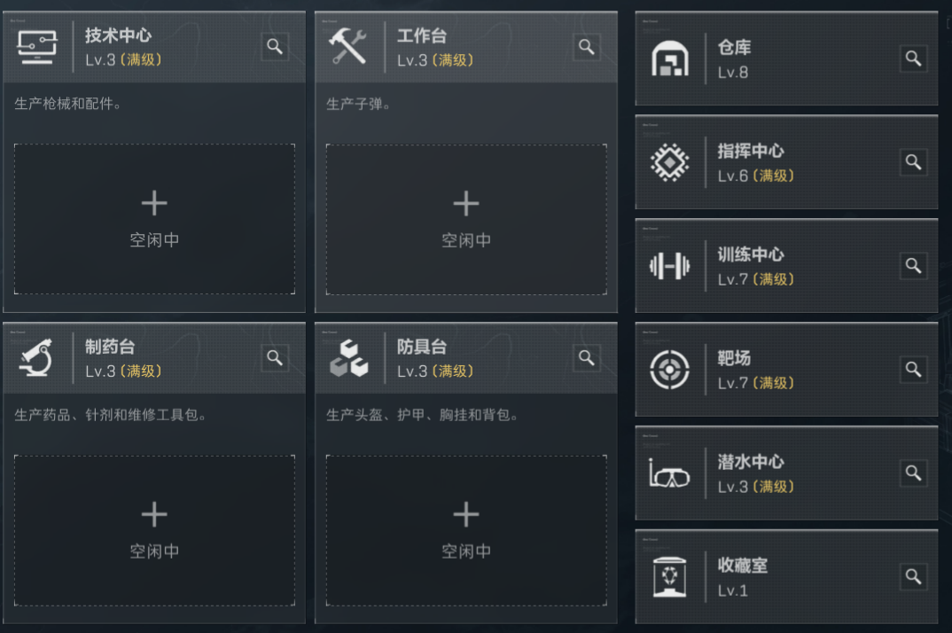Click the 训练中心 dumbbell icon

tap(669, 265)
